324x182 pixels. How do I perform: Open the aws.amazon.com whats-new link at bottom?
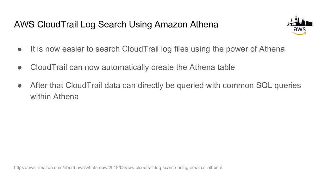point(118,167)
